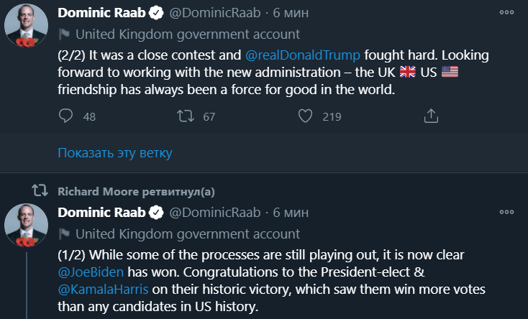This screenshot has width=528, height=319.
Task: Click share icon on the (2/2) tweet
Action: 431,116
